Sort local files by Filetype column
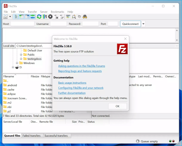This screenshot has height=146, width=182. point(46,76)
